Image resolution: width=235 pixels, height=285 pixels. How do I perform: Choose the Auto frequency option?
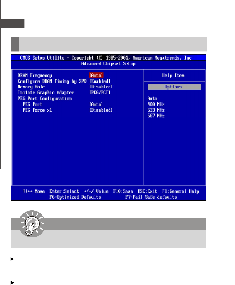(152, 99)
